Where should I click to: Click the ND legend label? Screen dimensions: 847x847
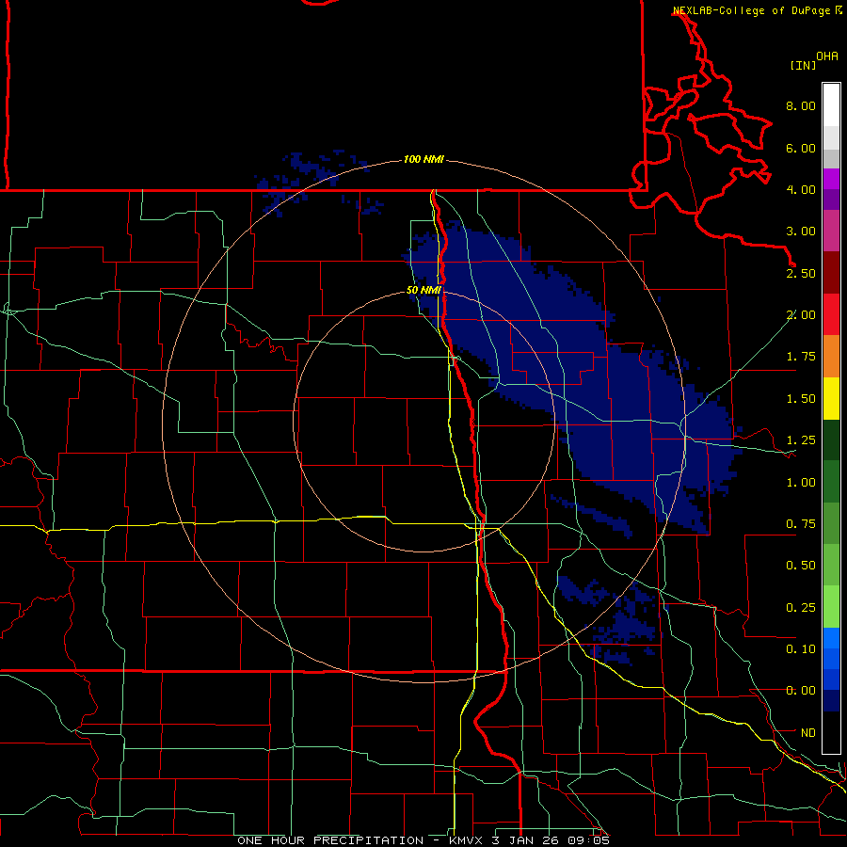808,733
